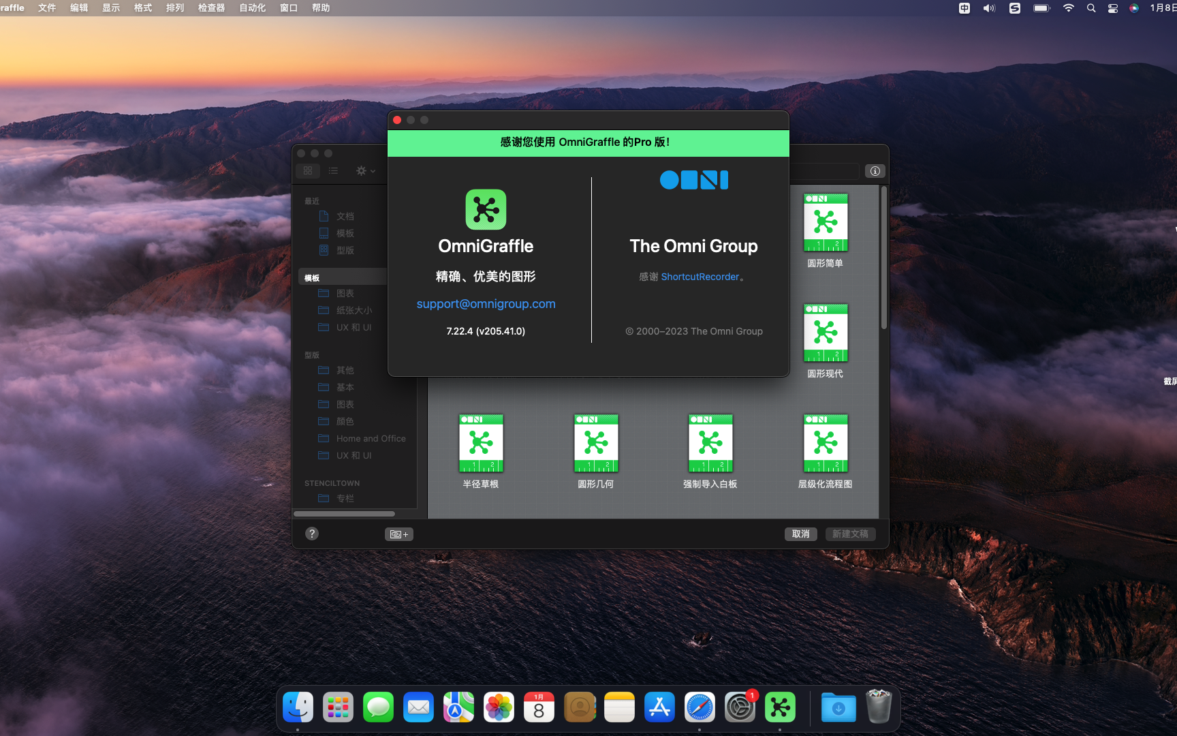Select the 半径草根 template thumbnail
This screenshot has height=736, width=1177.
point(481,444)
